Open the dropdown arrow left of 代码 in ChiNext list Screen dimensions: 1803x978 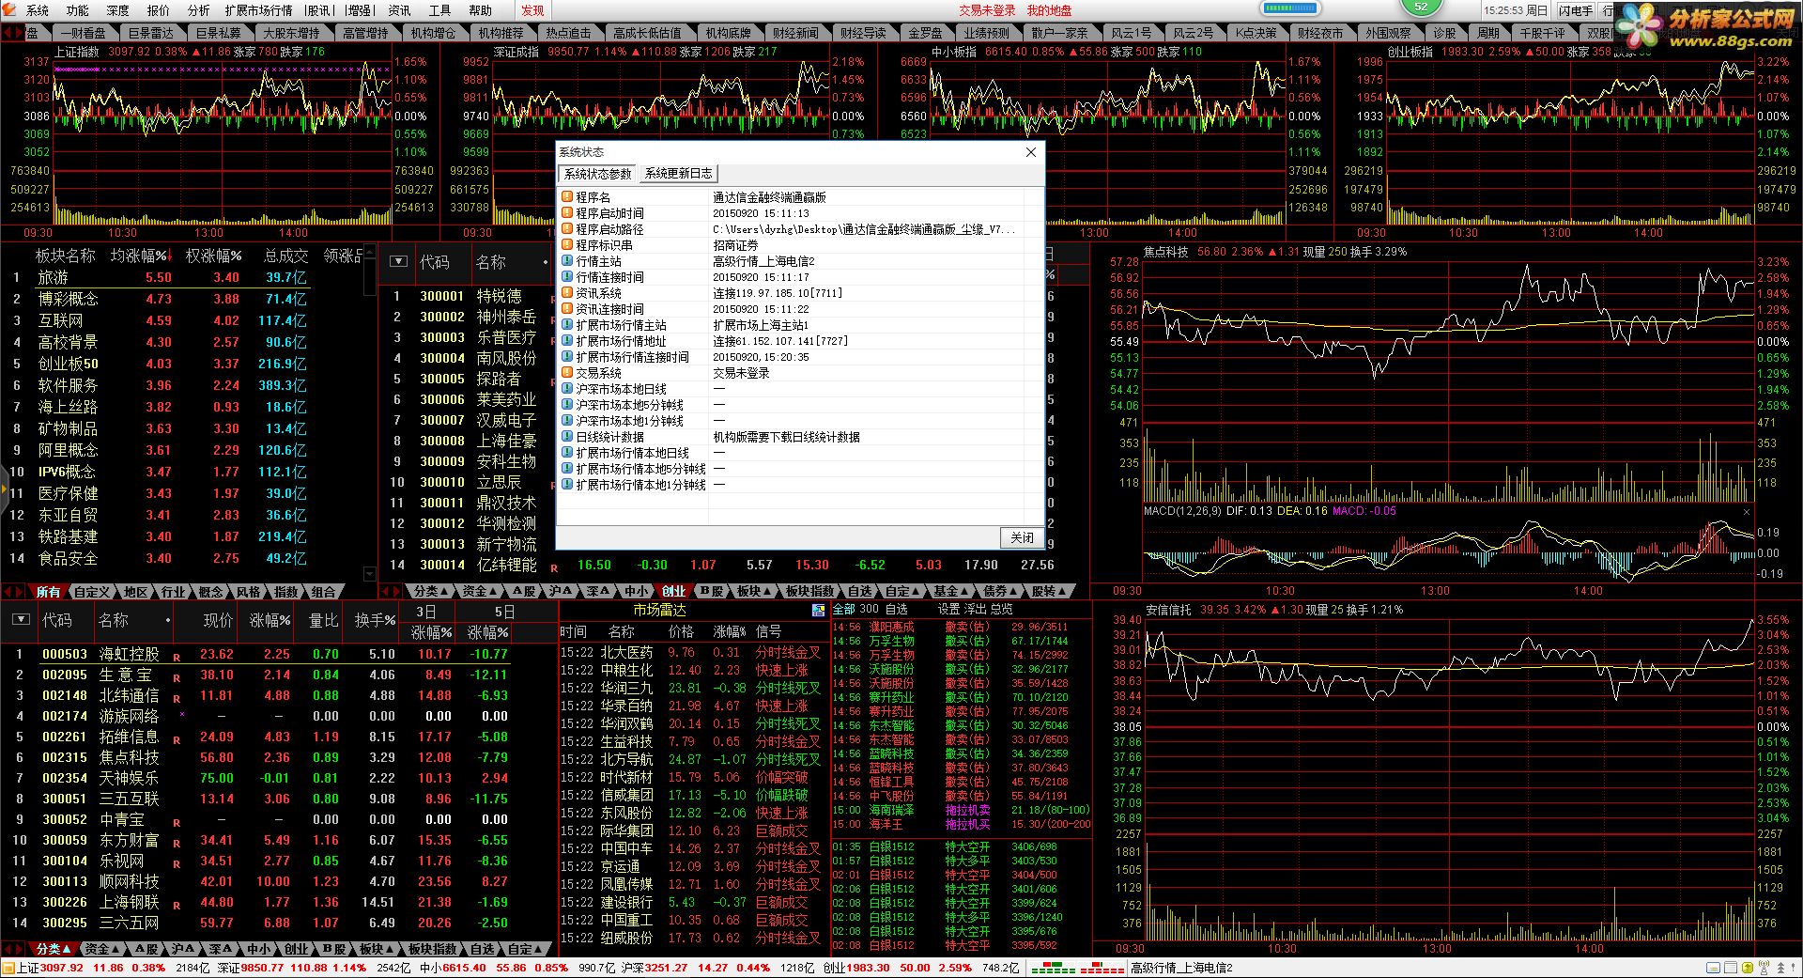[x=398, y=261]
